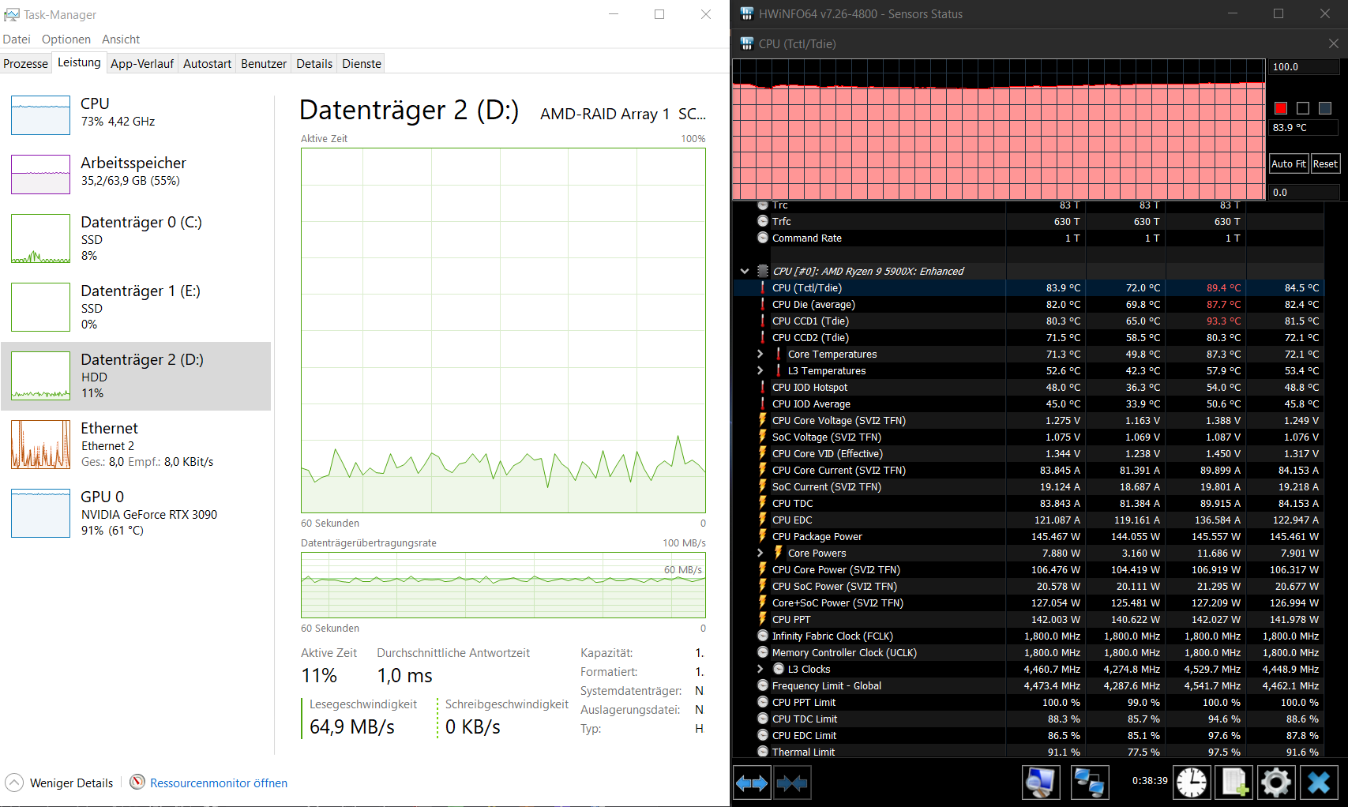This screenshot has height=807, width=1348.
Task: Click the CPU usage thumbnail graph
Action: click(40, 114)
